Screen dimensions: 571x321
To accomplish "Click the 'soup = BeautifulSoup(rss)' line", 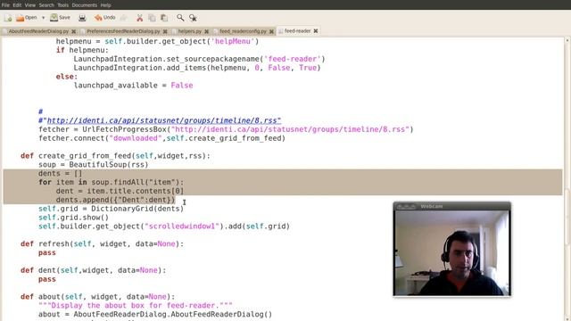I will pyautogui.click(x=93, y=164).
